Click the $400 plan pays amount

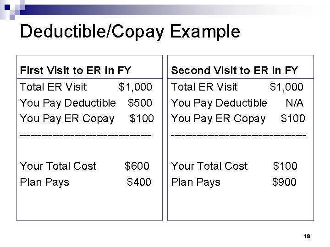tap(139, 182)
